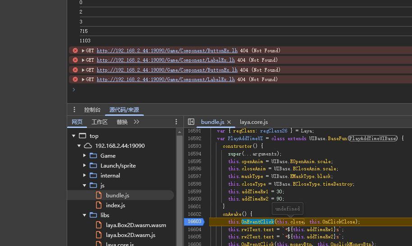Viewport: 412px width, 246px height.
Task: Click the console prompt input line
Action: (225, 90)
